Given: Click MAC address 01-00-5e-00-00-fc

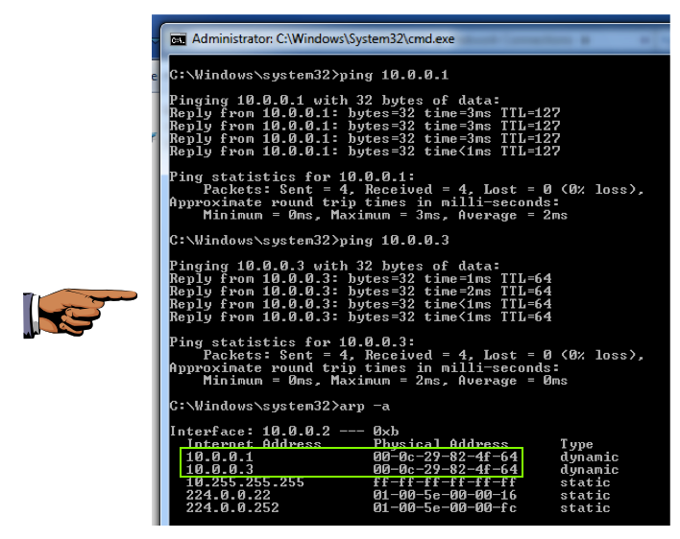Looking at the screenshot, I should 445,507.
